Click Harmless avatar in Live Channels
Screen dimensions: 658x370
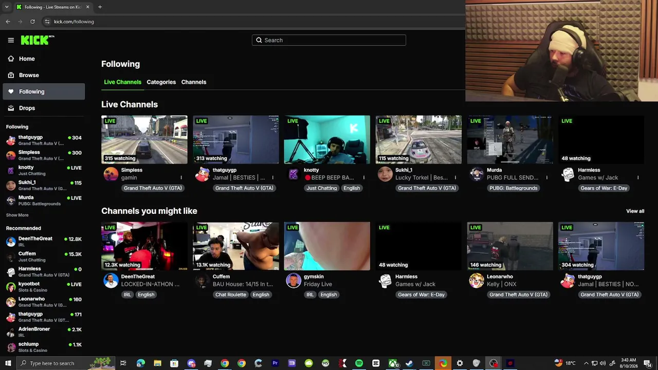(x=568, y=174)
